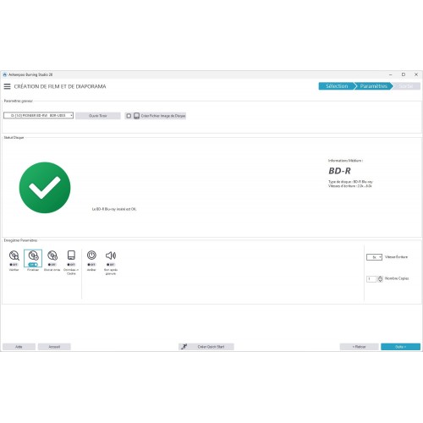This screenshot has height=423, width=423.
Task: Click the Ouvrir Tiroir button
Action: point(98,116)
